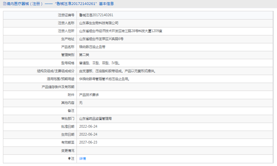The width and height of the screenshot is (277, 166).
Task: Click the 管理类别 label
Action: (x=68, y=55)
